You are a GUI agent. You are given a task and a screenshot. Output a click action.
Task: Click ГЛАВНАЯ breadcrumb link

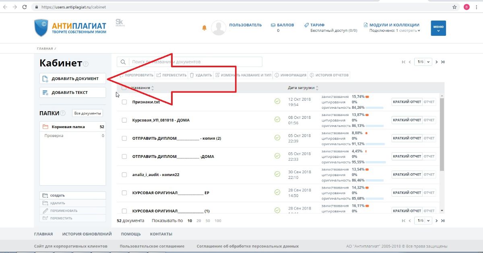tap(45, 49)
